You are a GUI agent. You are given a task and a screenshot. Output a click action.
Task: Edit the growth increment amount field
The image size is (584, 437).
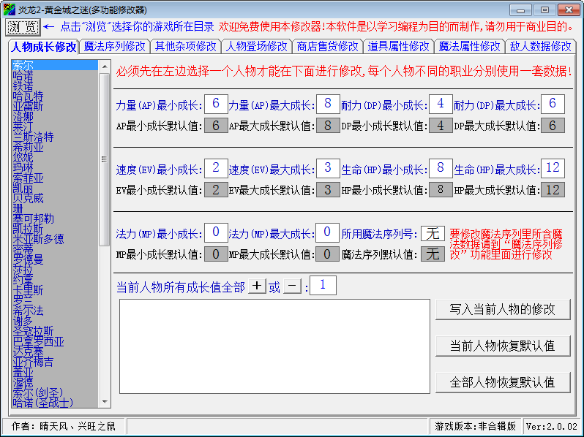[x=323, y=285]
